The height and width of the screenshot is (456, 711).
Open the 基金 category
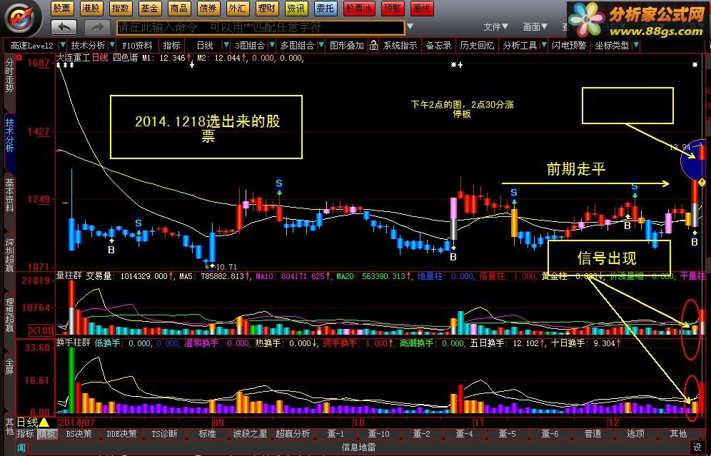(149, 8)
